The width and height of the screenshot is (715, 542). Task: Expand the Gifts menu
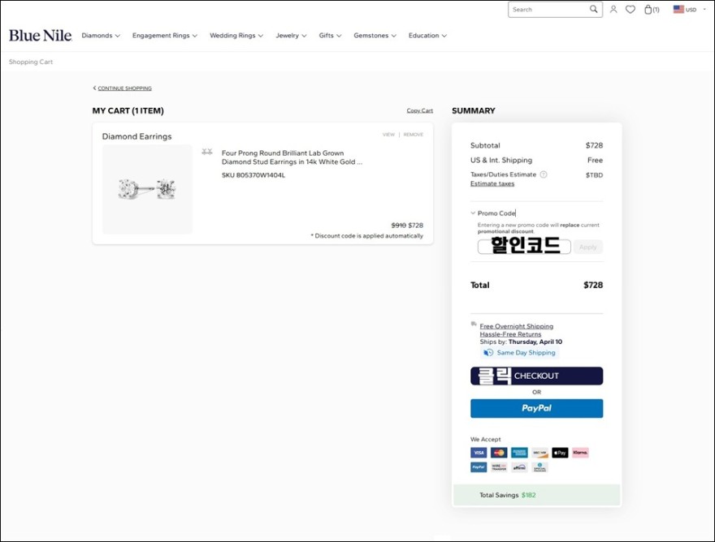coord(330,36)
